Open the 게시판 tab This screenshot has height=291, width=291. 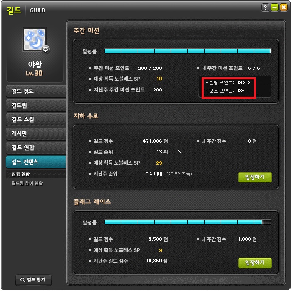(x=36, y=133)
